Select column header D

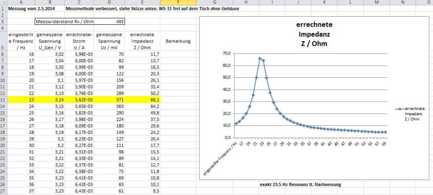109,3
